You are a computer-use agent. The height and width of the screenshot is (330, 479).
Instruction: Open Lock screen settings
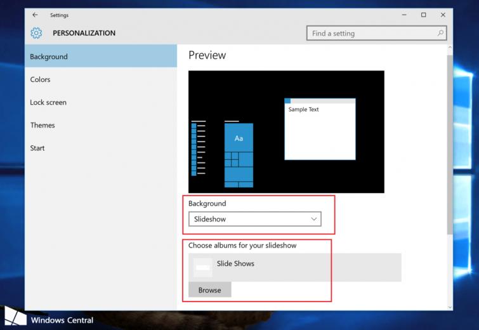tap(101, 102)
